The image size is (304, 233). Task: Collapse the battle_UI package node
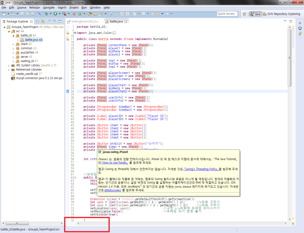[x=14, y=36]
